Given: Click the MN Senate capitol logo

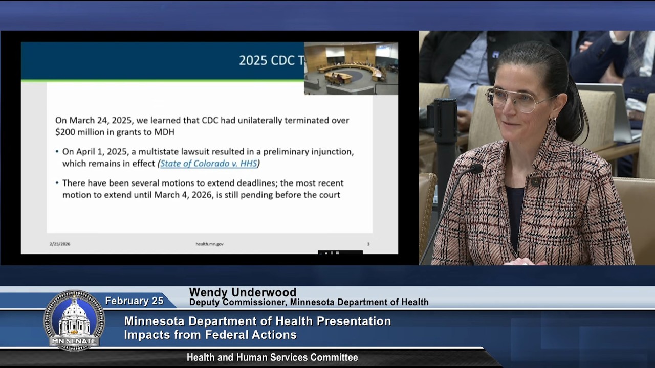Looking at the screenshot, I should tap(74, 320).
